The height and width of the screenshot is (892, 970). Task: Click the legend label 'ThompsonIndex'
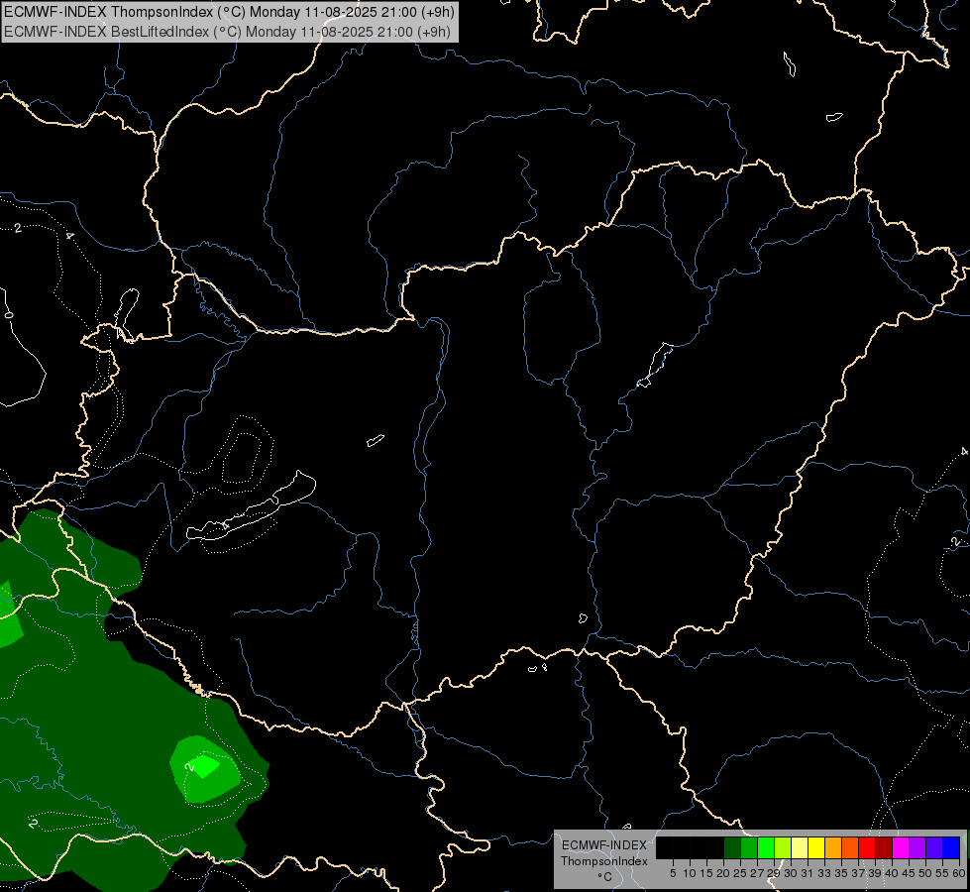point(604,861)
